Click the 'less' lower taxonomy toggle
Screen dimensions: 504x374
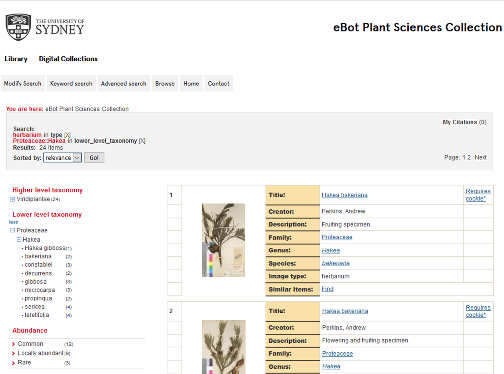click(x=13, y=222)
